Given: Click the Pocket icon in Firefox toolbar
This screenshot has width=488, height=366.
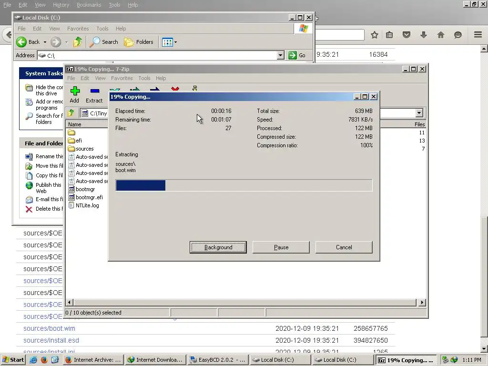Looking at the screenshot, I should (407, 34).
